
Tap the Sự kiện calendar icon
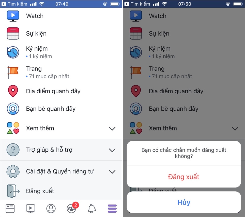coord(13,33)
